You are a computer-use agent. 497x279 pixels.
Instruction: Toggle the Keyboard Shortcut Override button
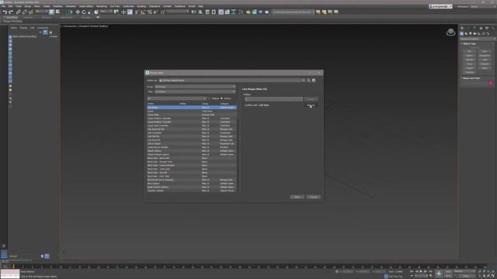[130, 12]
